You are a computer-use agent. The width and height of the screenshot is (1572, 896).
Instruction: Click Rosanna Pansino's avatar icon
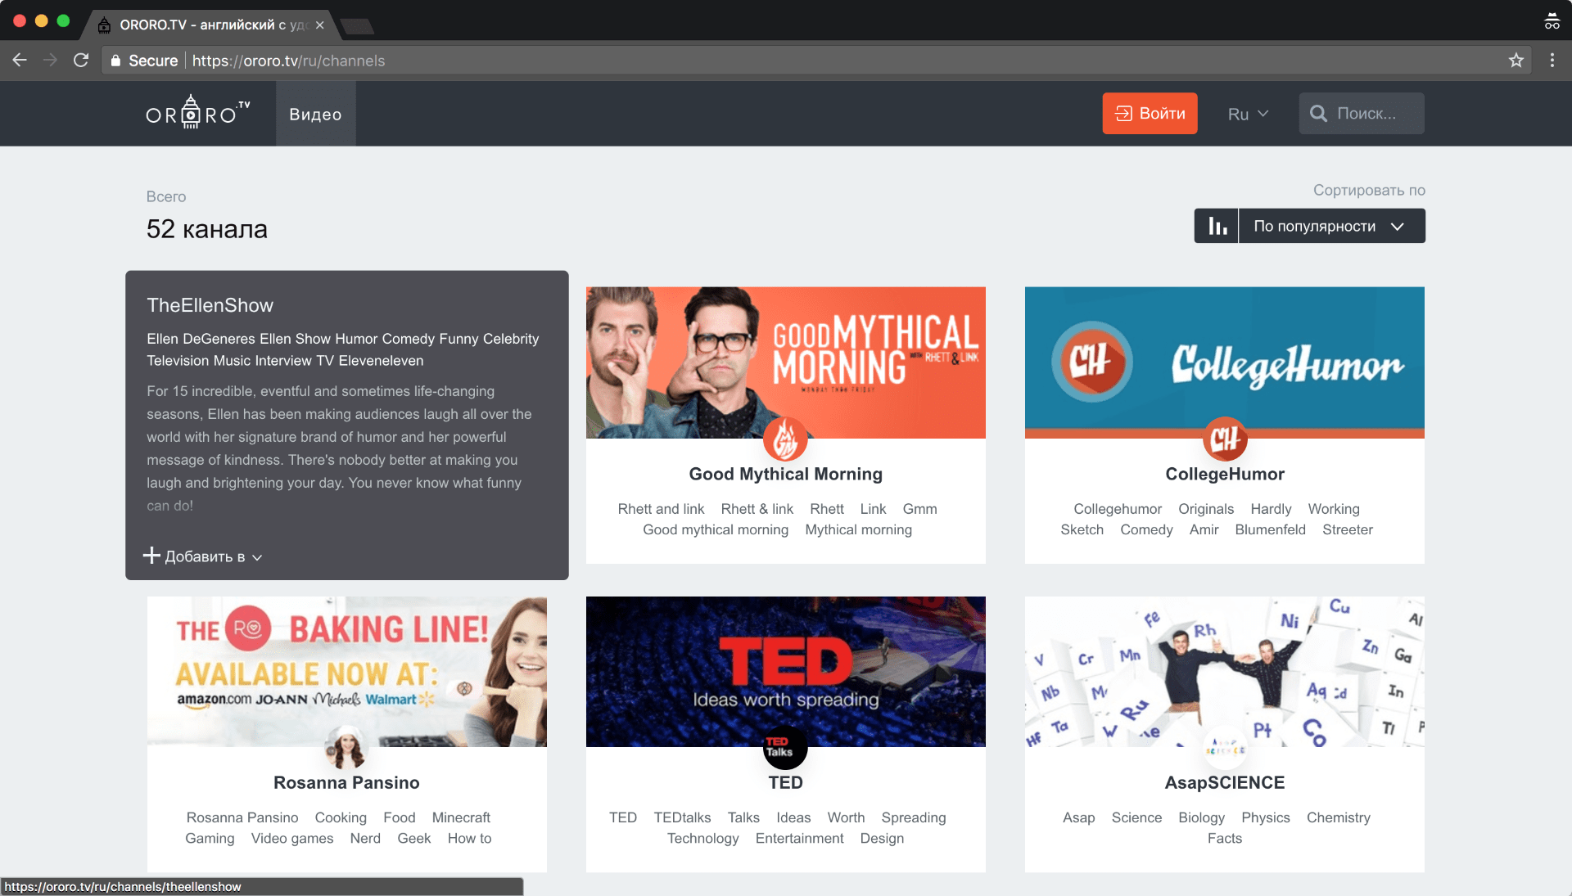[x=346, y=747]
